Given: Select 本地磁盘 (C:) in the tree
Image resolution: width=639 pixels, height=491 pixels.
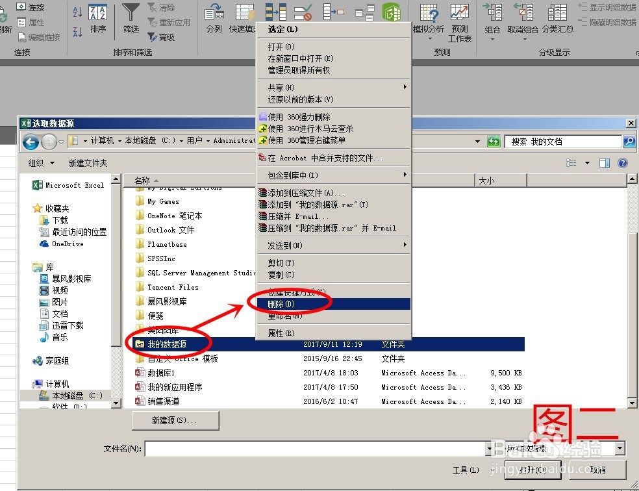Looking at the screenshot, I should point(70,396).
